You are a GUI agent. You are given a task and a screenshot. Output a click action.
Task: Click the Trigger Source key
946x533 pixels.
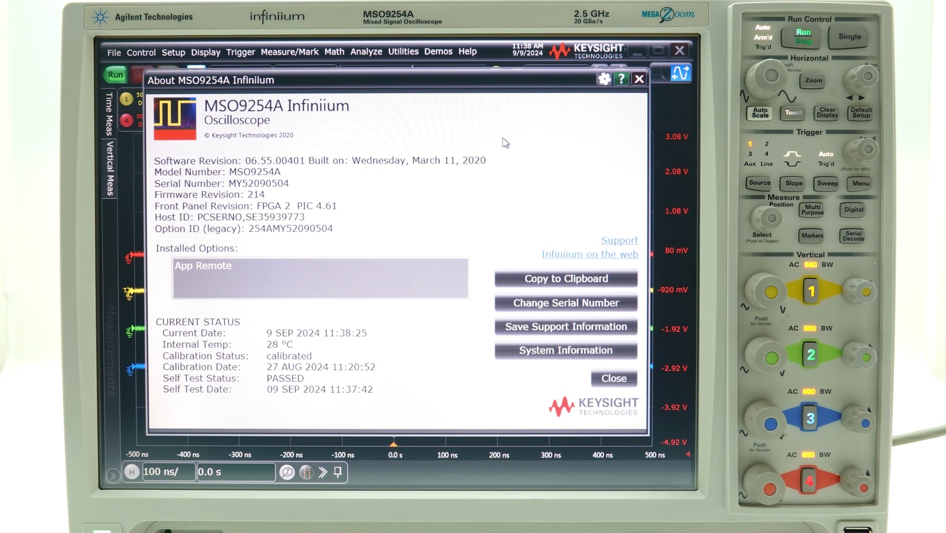click(760, 183)
